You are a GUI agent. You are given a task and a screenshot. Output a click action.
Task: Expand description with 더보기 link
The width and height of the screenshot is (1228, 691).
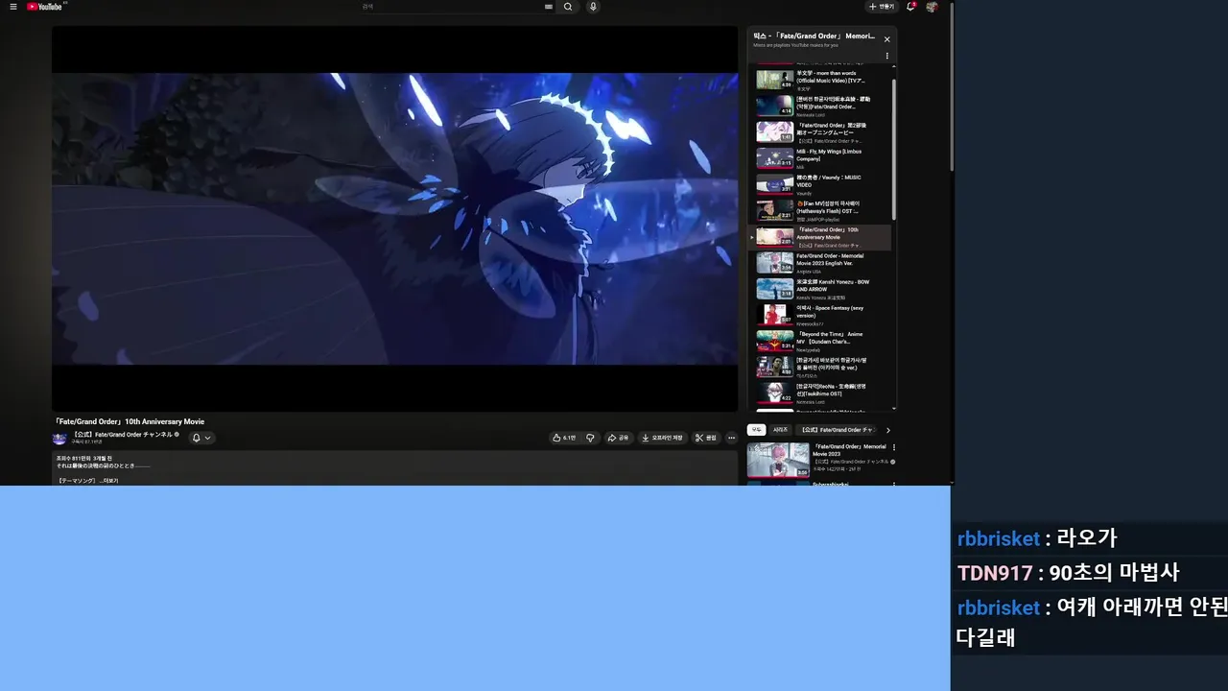tap(108, 480)
